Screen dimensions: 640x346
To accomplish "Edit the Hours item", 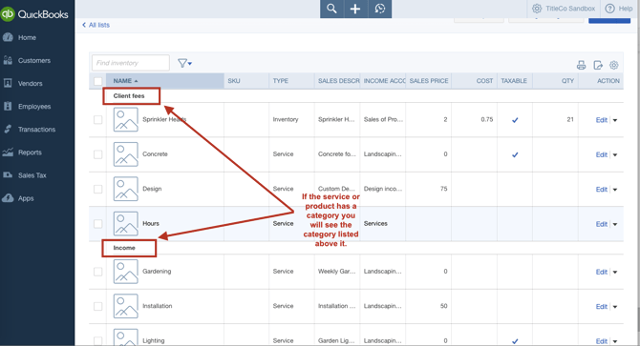I will point(602,224).
